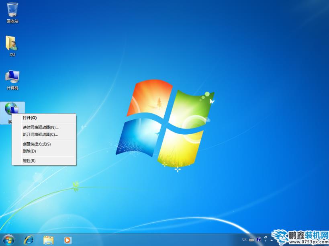
Task: Open language bar options down arrow
Action: coord(266,241)
